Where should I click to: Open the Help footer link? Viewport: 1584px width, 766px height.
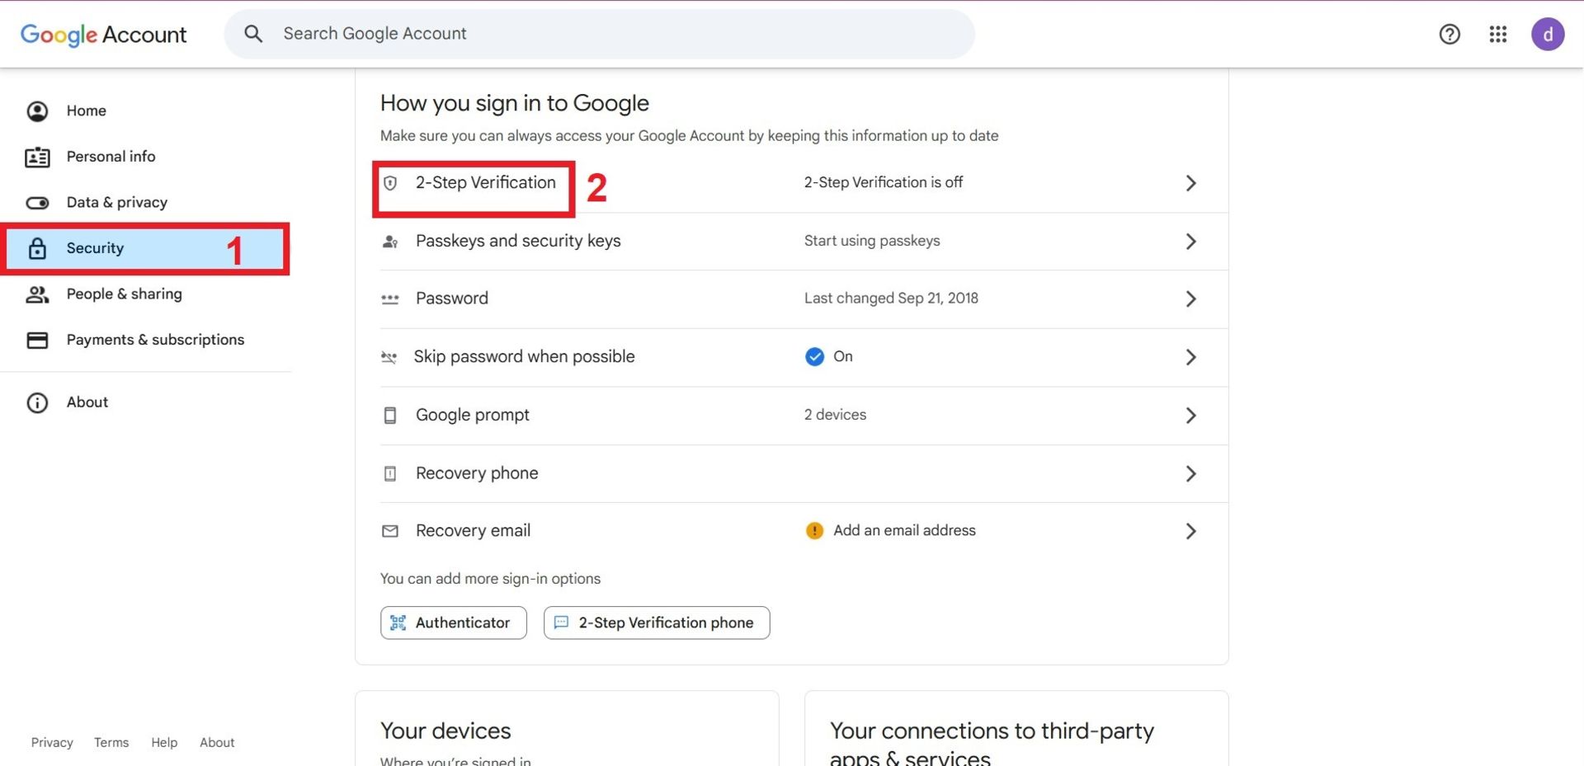164,742
